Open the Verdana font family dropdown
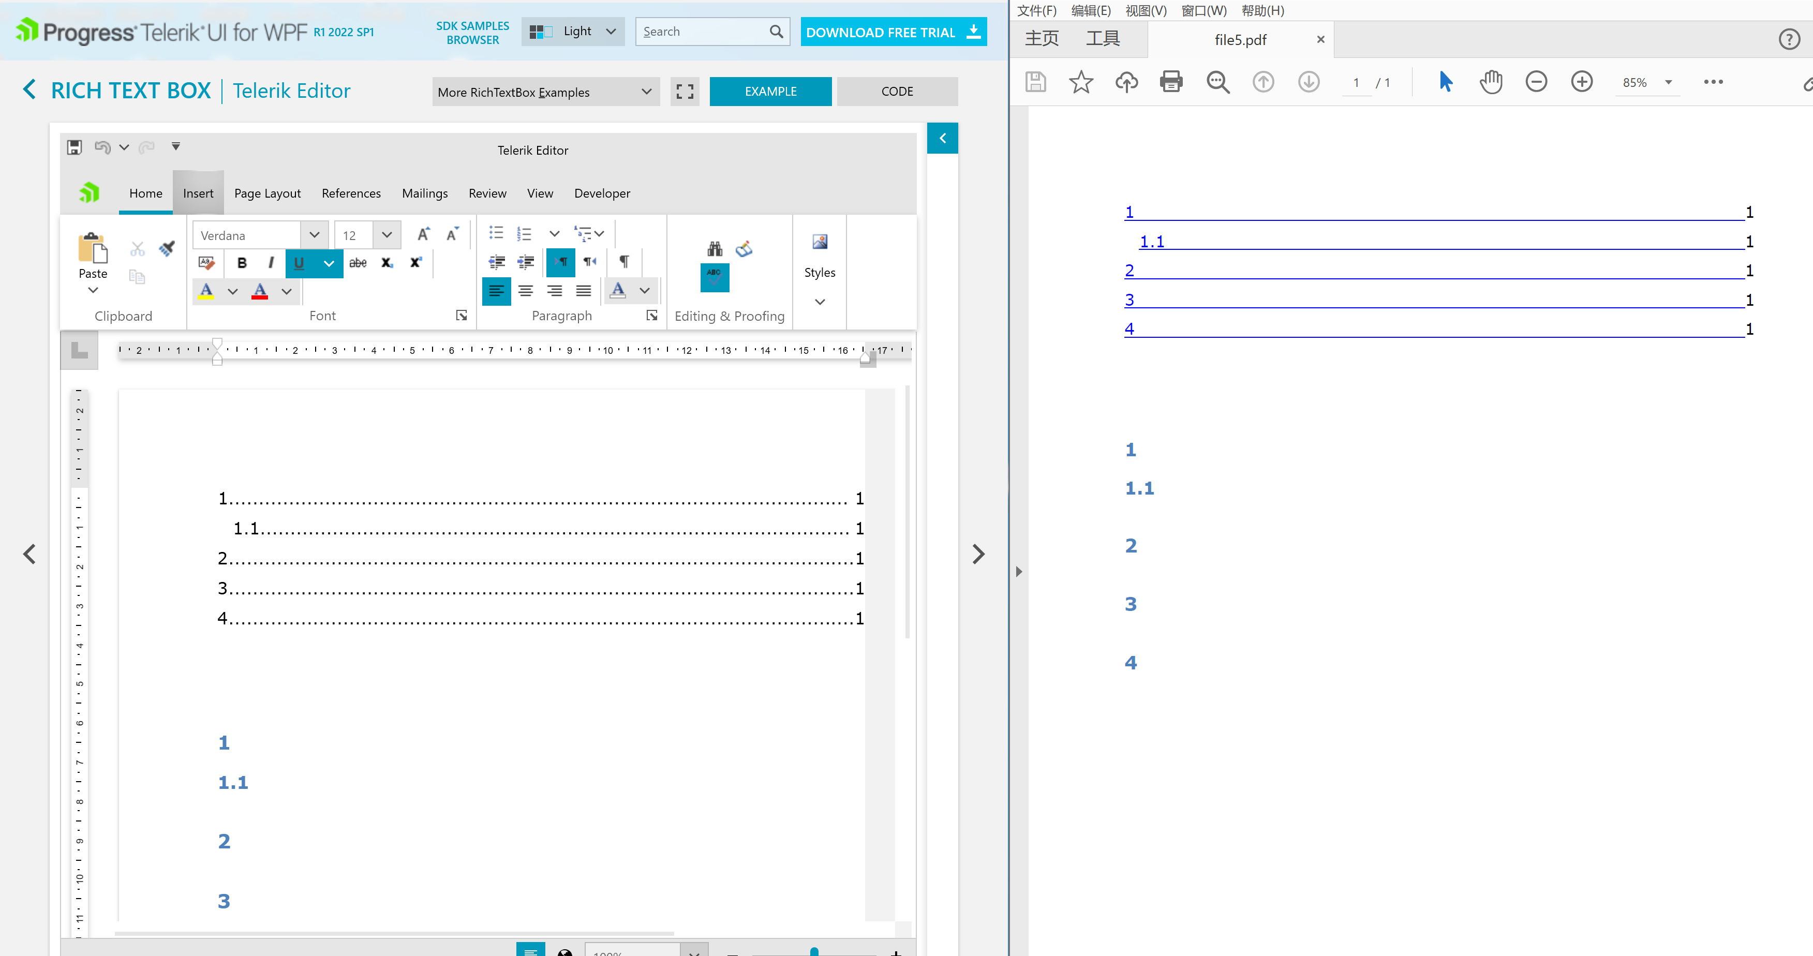The image size is (1813, 956). coord(314,235)
